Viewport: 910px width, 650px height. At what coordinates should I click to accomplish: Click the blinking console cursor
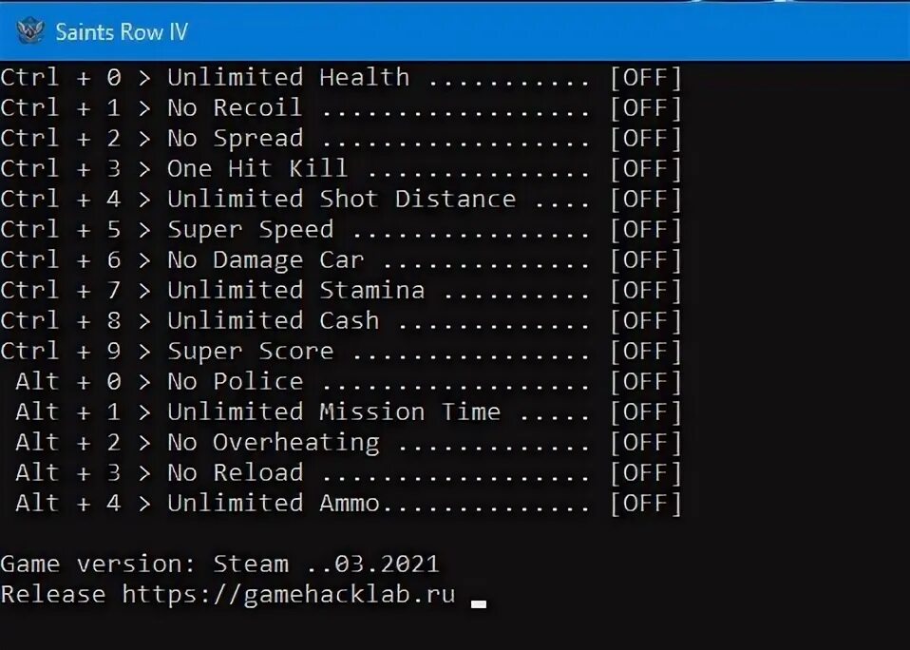(x=478, y=604)
